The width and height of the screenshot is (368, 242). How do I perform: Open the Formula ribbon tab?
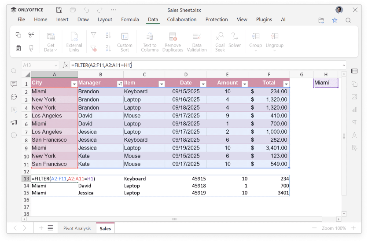coord(130,19)
